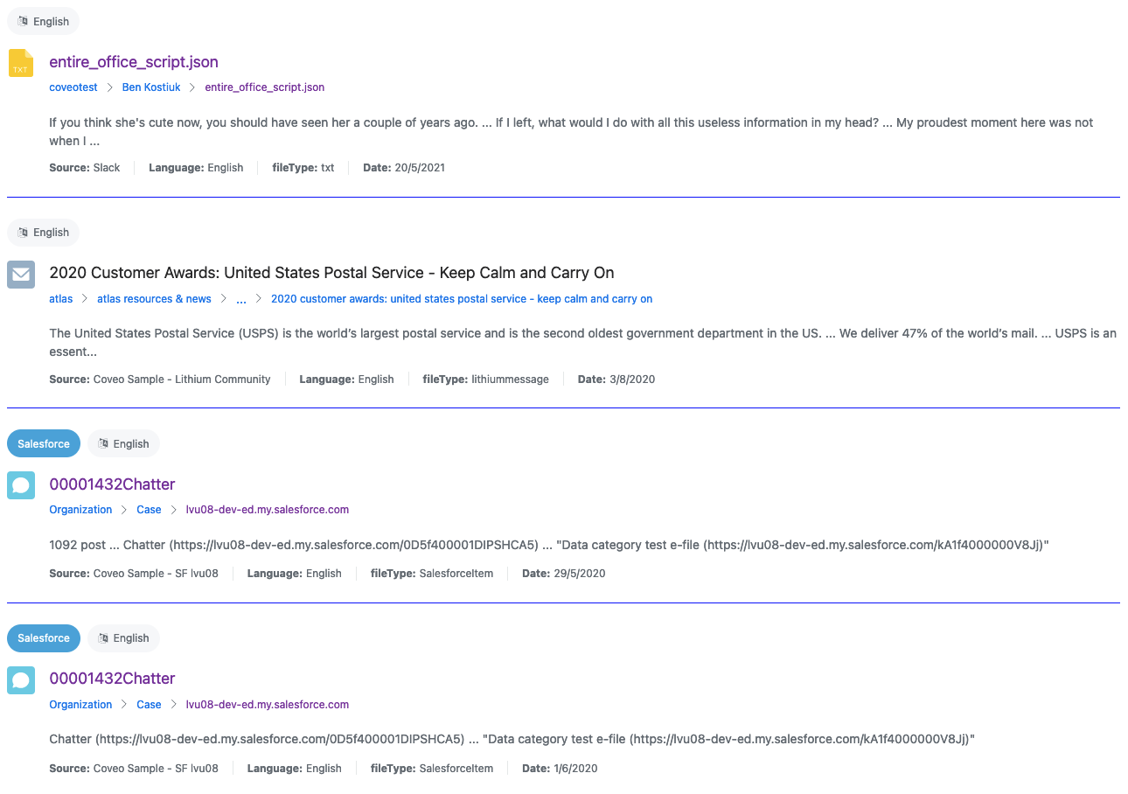
Task: Open lvu08-dev-ed.my.salesforce.com breadcrumb in first Chatter result
Action: click(x=268, y=510)
